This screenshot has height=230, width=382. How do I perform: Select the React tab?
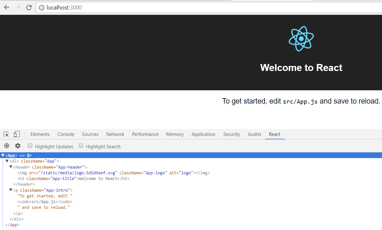274,134
